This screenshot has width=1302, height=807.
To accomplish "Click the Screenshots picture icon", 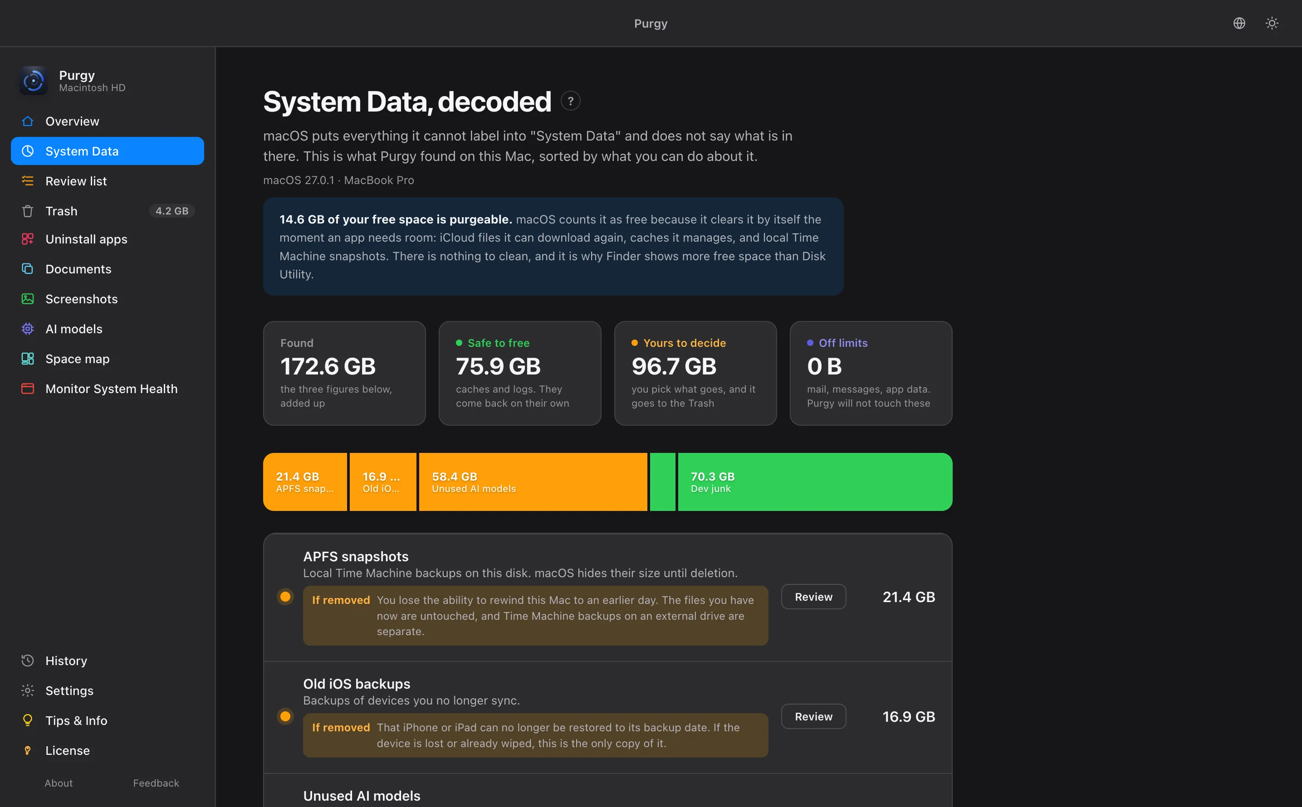I will pyautogui.click(x=28, y=299).
